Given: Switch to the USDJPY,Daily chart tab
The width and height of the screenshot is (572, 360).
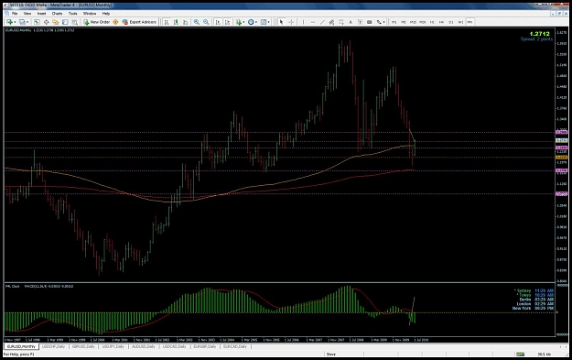Looking at the screenshot, I should [113, 346].
